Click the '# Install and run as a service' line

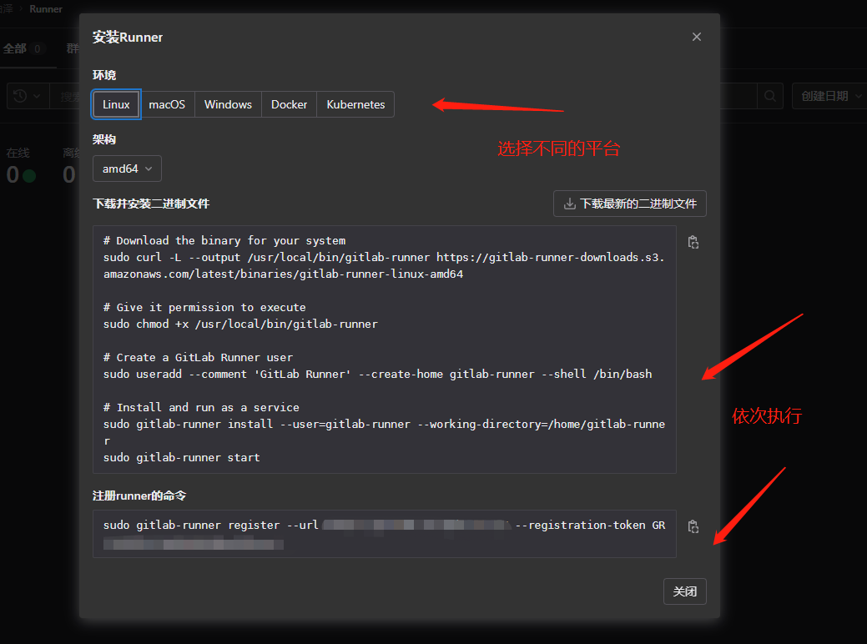pyautogui.click(x=201, y=407)
